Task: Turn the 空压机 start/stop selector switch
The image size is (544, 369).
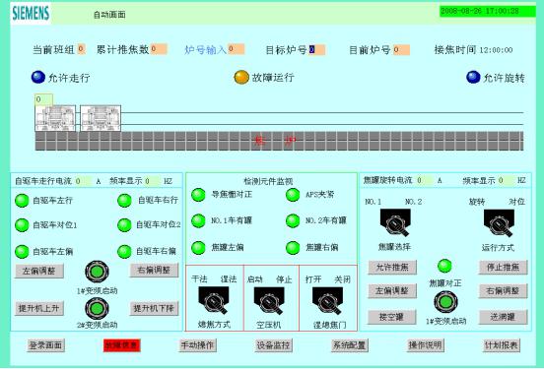Action: point(269,300)
